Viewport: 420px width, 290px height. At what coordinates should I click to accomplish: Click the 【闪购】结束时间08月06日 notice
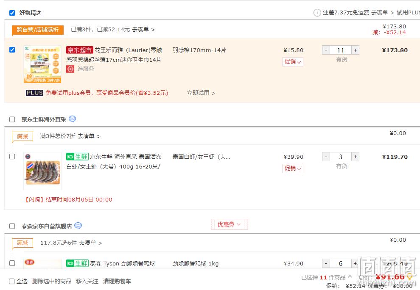68,199
